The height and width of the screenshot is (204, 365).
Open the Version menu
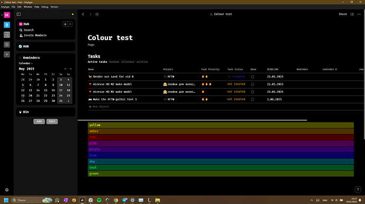[54, 7]
